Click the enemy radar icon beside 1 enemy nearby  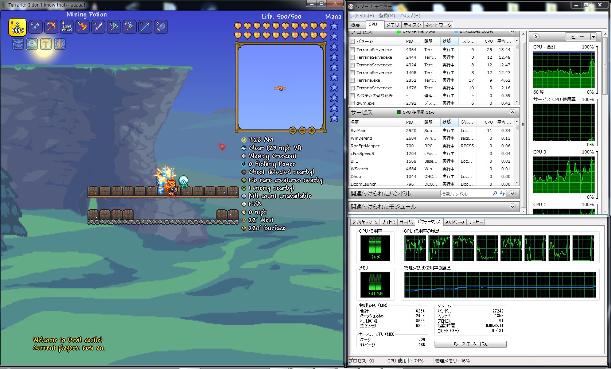(x=244, y=188)
